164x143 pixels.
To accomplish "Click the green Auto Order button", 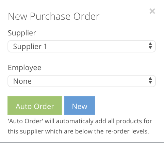I will pyautogui.click(x=35, y=106).
